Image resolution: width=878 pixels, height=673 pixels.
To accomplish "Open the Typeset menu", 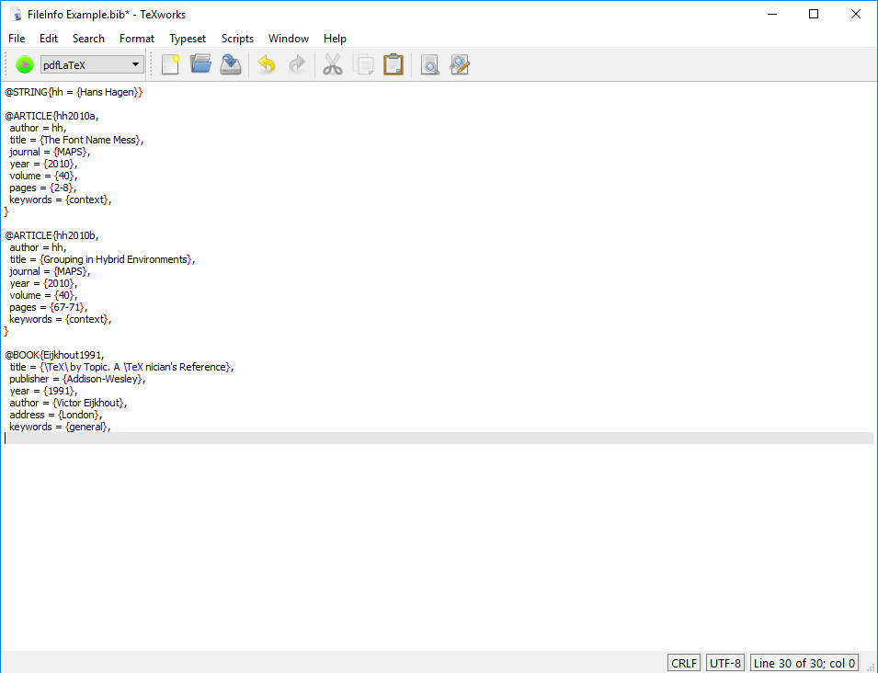I will [x=188, y=39].
